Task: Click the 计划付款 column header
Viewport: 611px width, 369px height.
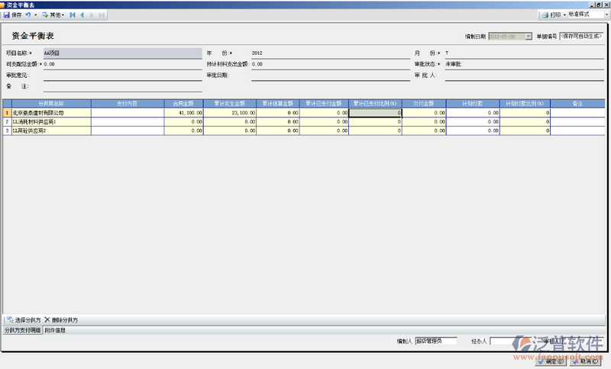Action: click(473, 104)
